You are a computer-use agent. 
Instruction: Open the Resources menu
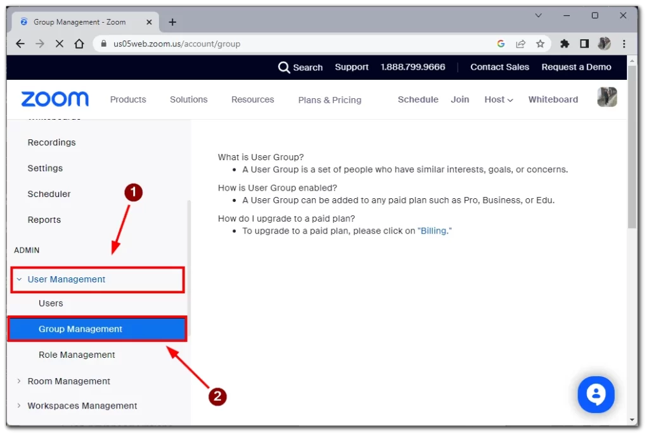click(252, 99)
